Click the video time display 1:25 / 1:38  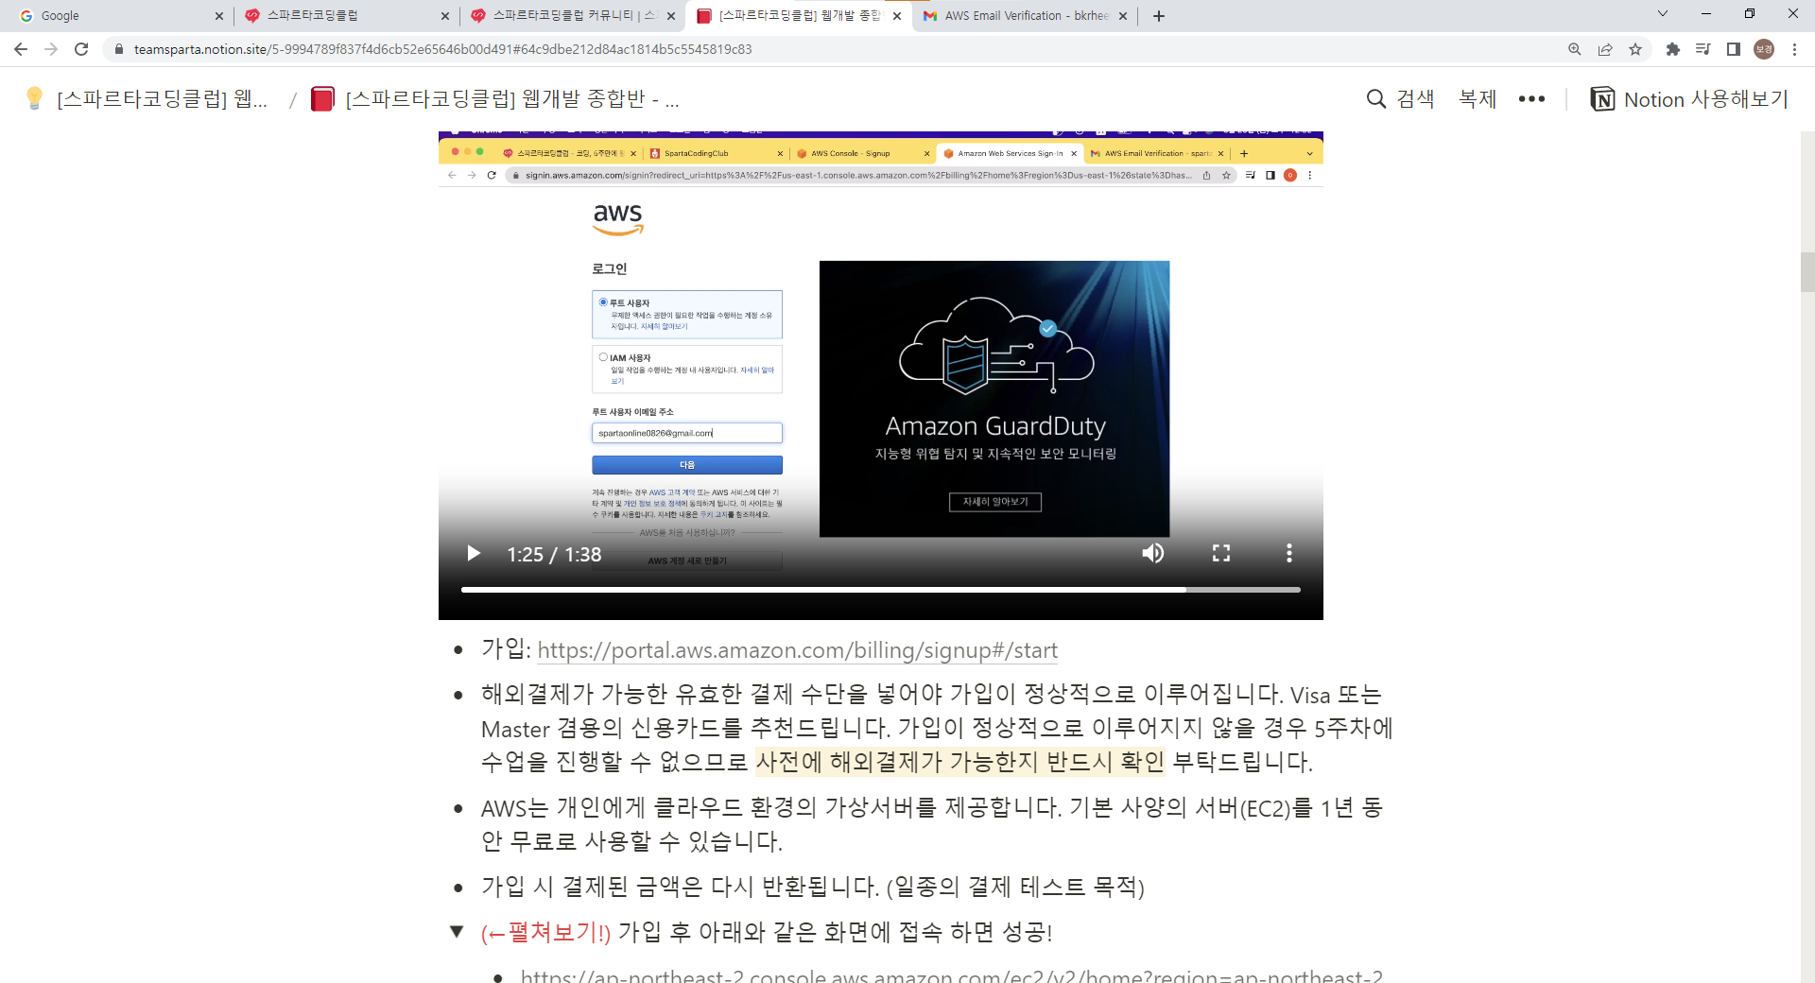click(x=554, y=554)
